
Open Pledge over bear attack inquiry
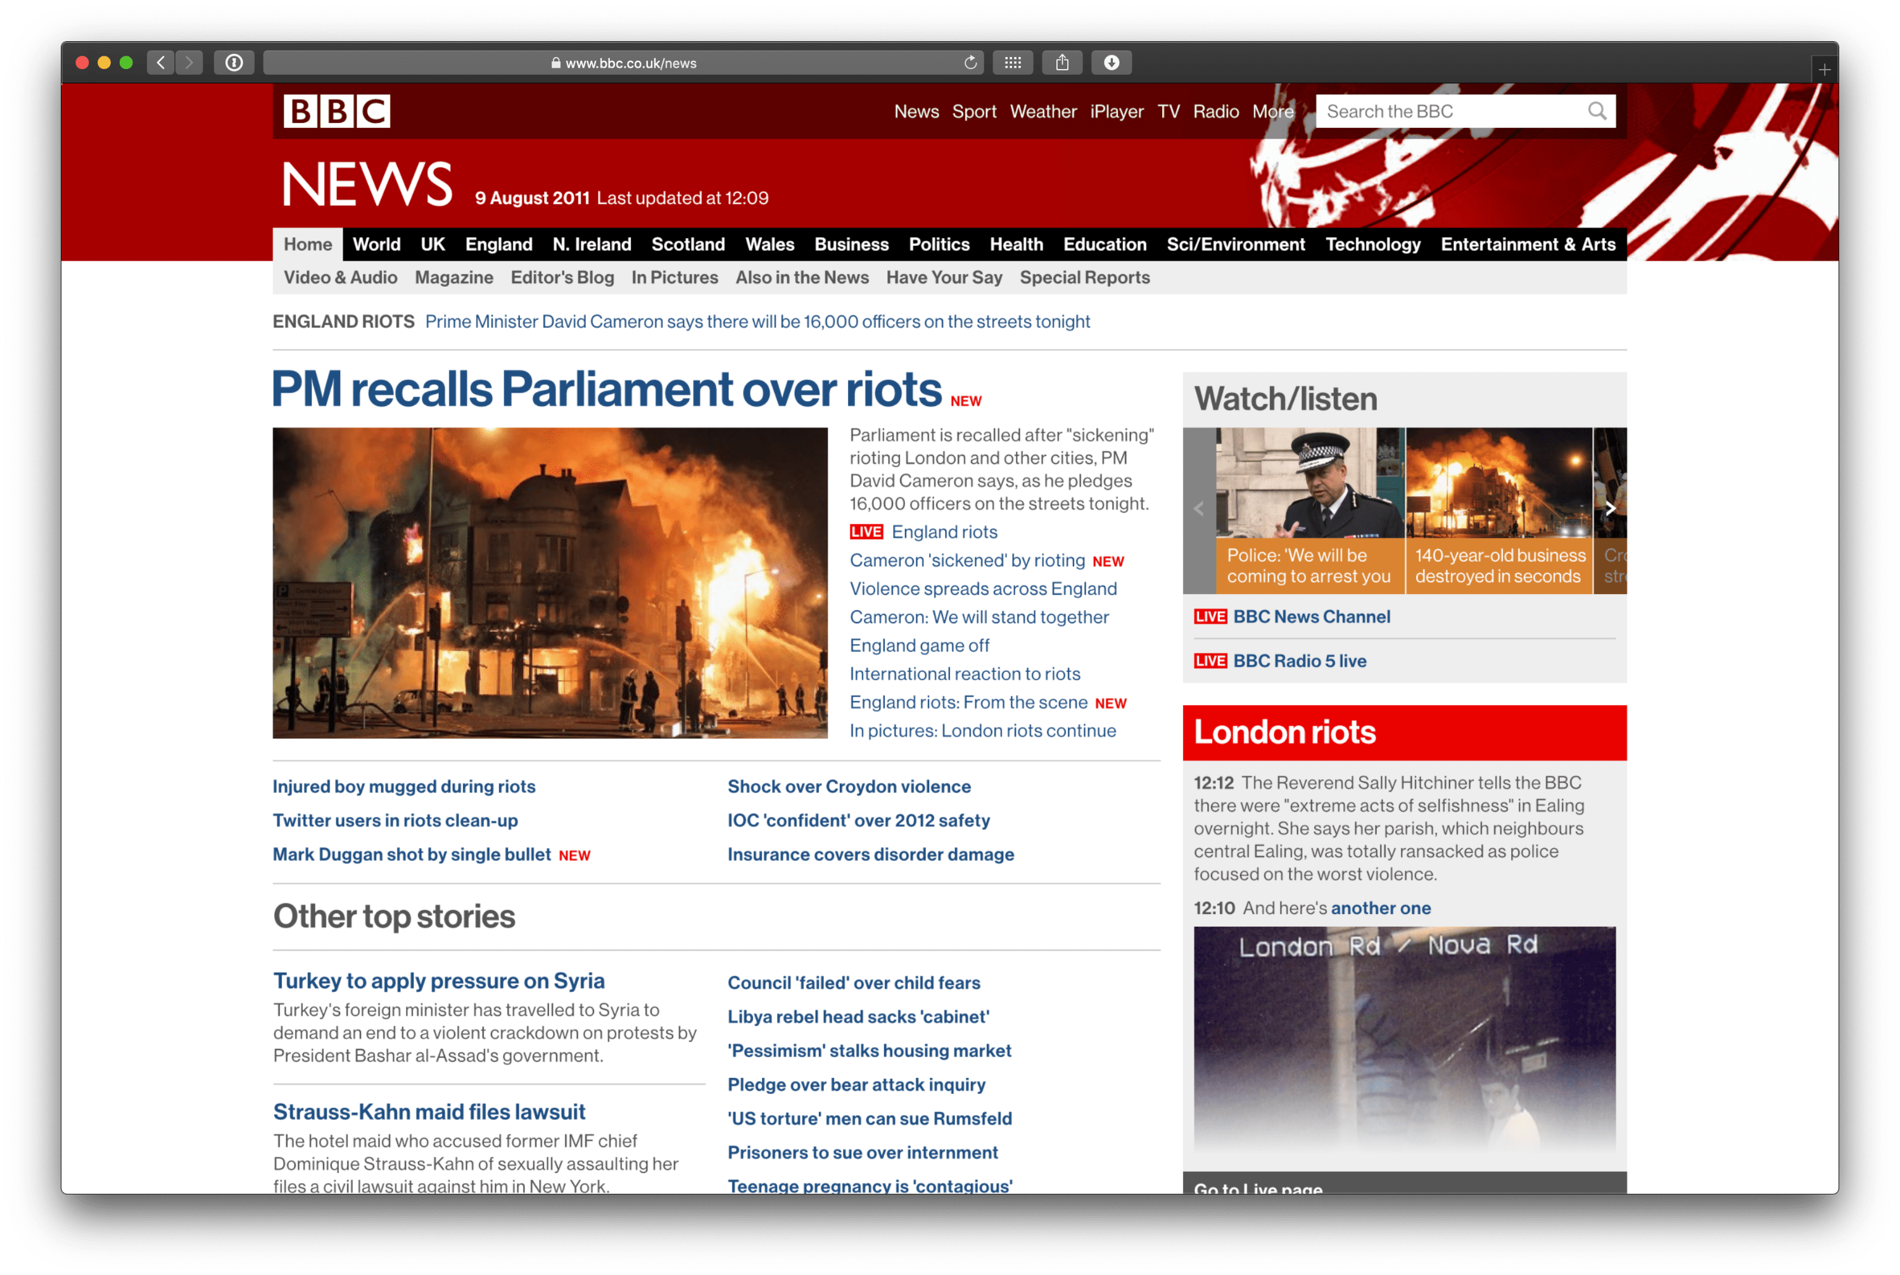[856, 1085]
